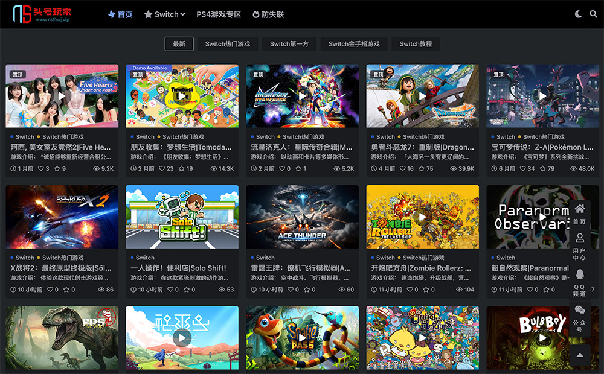
Task: Open the Ace Thunder game thumbnail
Action: [303, 217]
